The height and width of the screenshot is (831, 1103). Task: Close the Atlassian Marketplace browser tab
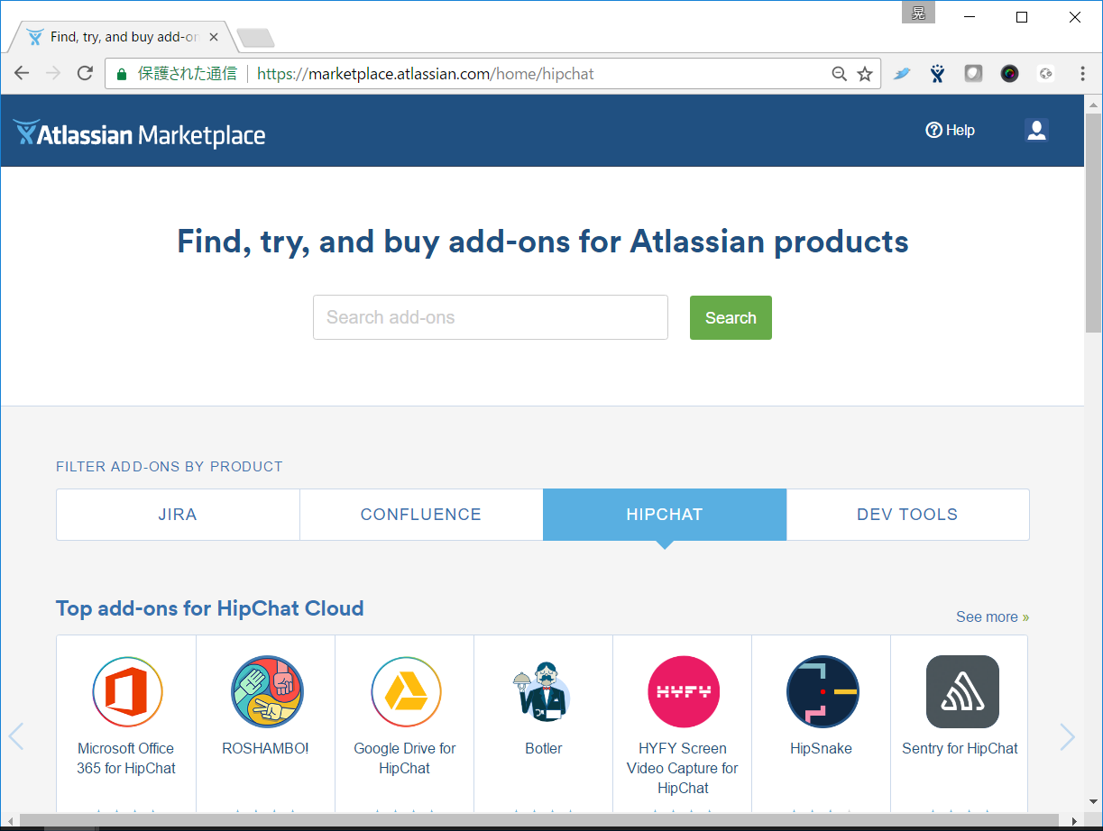[214, 38]
